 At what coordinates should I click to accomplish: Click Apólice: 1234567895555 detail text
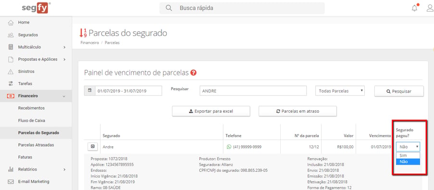coord(112,165)
